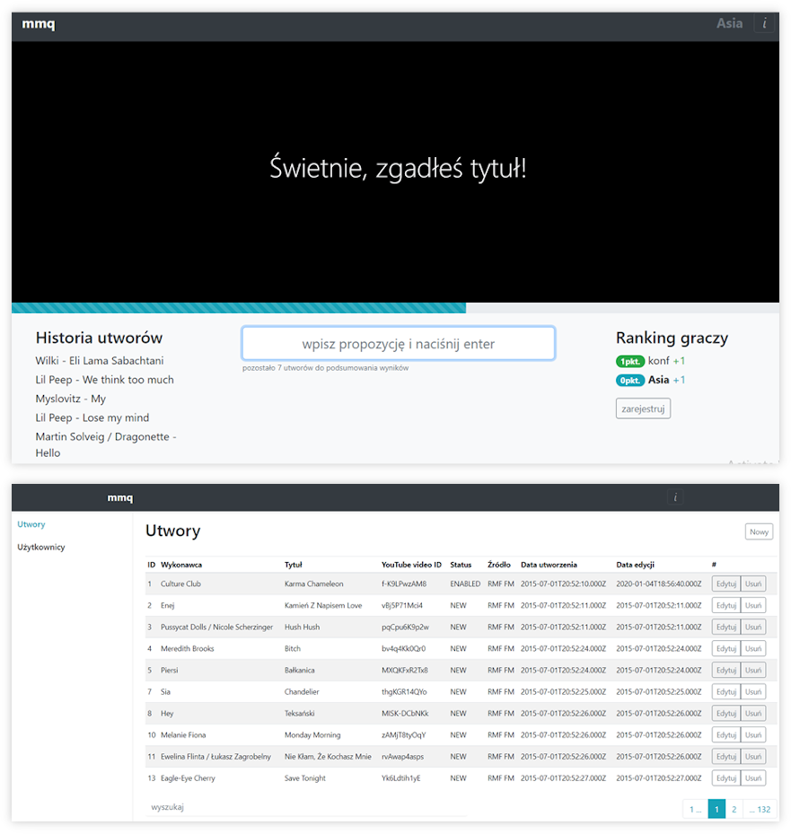Click the info icon in top game navbar

pyautogui.click(x=764, y=24)
